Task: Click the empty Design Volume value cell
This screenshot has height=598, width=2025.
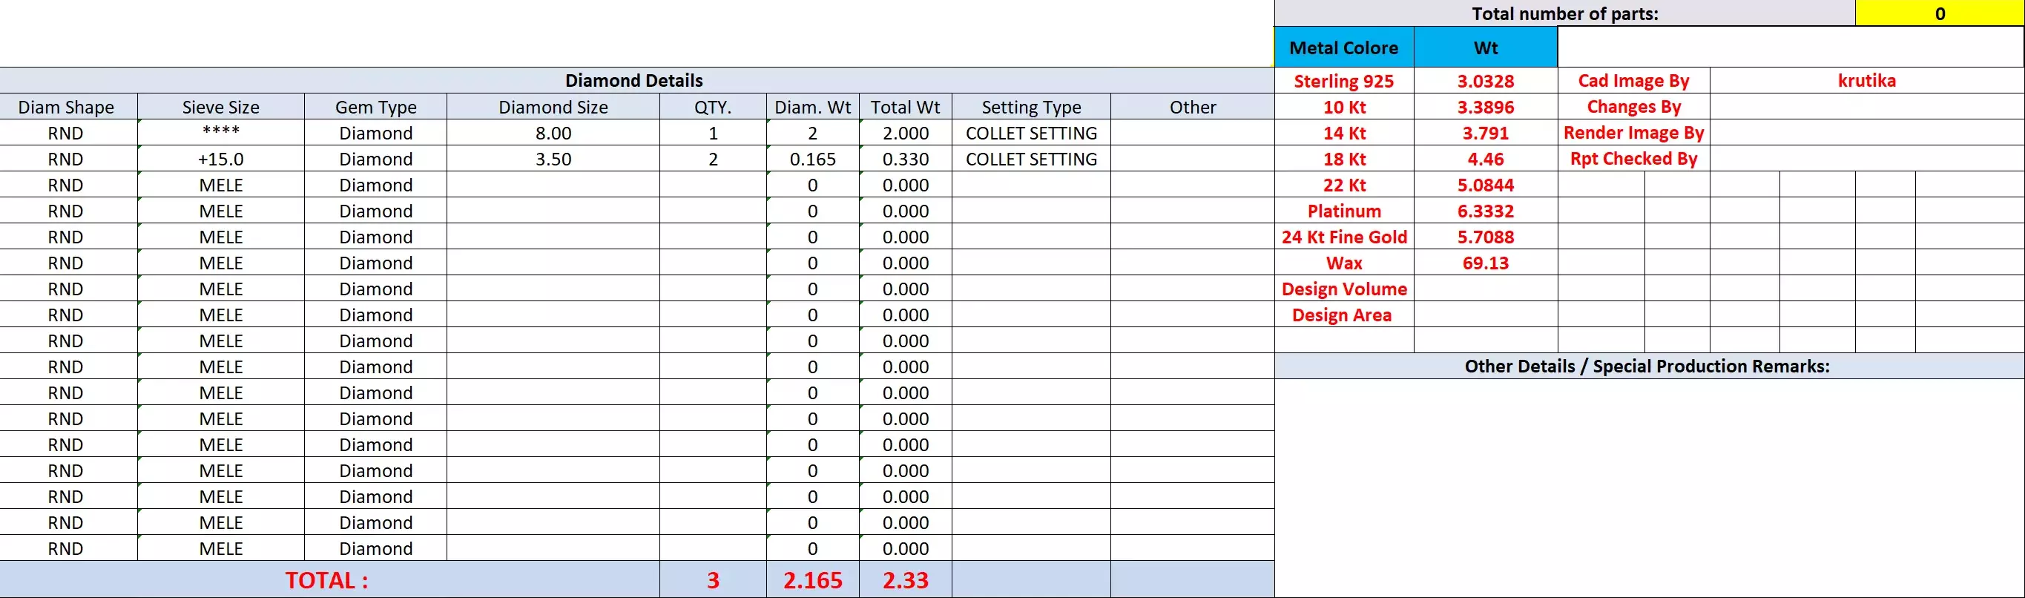Action: point(1486,289)
